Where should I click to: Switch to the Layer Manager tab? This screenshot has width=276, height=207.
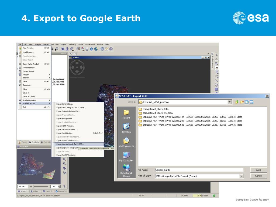[x=48, y=191]
